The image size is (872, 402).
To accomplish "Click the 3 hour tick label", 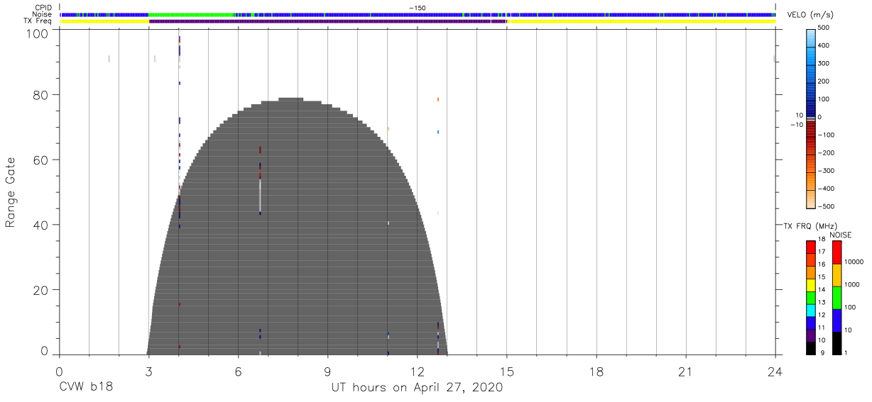I will [148, 372].
